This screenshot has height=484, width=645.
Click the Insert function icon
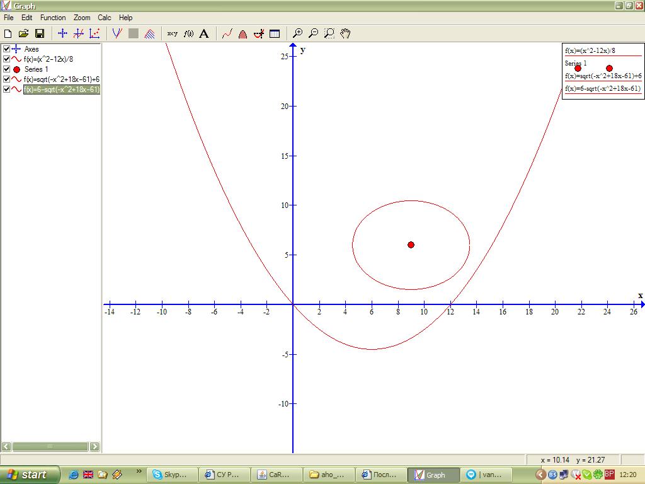117,33
